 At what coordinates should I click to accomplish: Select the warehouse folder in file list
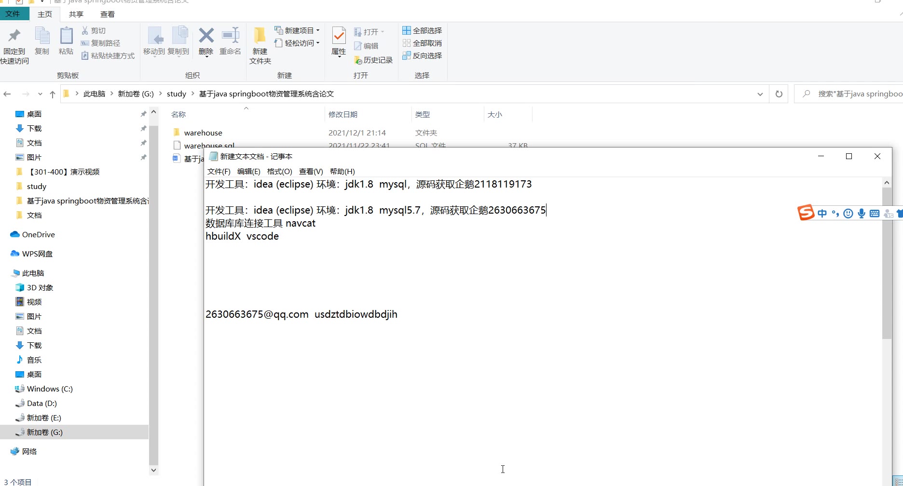pos(203,133)
